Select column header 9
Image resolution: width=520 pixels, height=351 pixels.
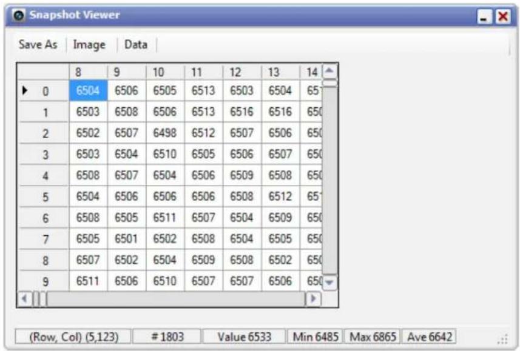click(x=127, y=72)
